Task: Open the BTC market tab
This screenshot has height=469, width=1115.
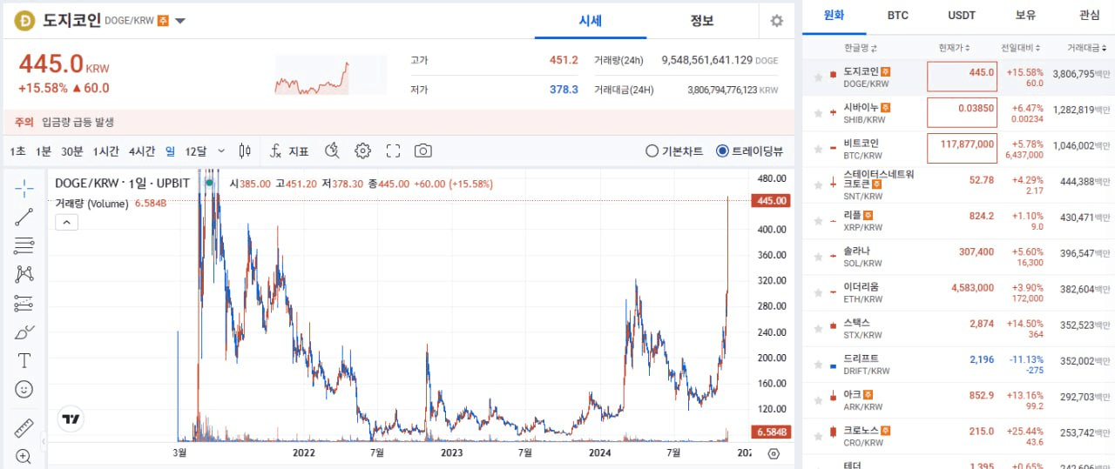Action: (897, 16)
